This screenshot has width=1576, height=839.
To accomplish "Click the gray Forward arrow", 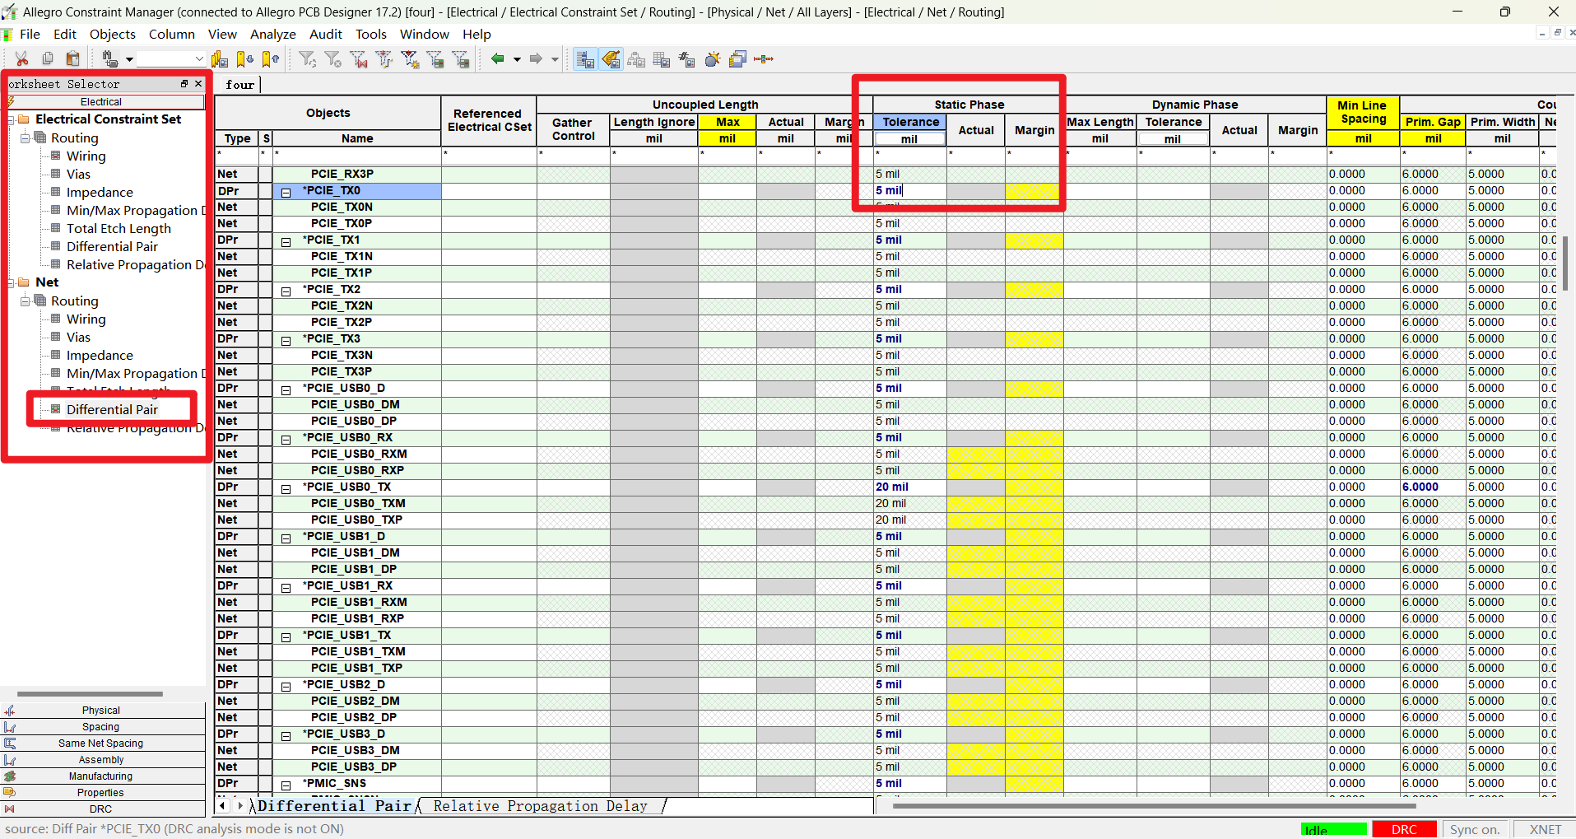I will click(x=536, y=58).
